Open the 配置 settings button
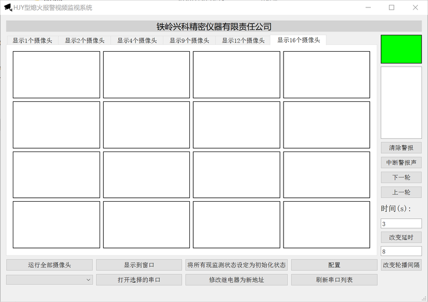This screenshot has width=428, height=302. click(334, 265)
